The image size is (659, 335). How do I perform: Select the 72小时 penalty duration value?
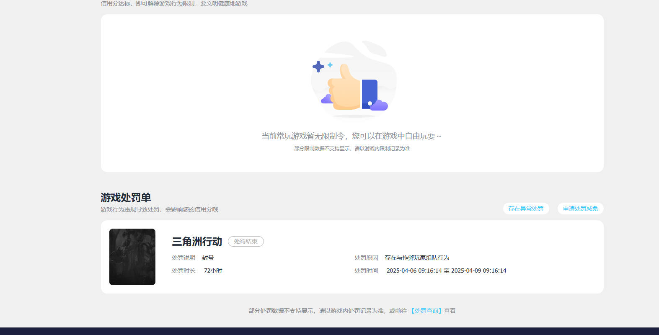213,271
